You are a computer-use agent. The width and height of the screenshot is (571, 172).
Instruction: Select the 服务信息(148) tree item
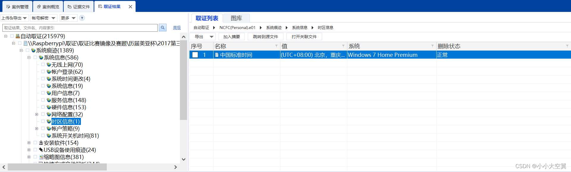(69, 100)
